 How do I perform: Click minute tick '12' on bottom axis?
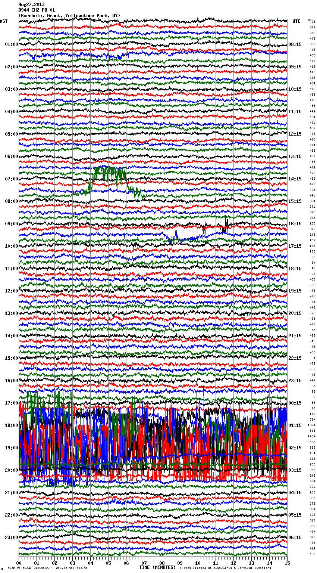pos(233,563)
